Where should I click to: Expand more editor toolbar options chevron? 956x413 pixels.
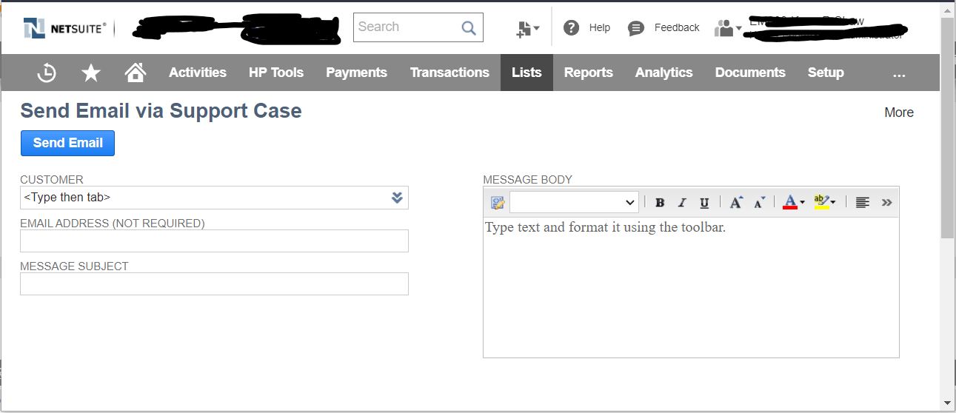point(886,202)
